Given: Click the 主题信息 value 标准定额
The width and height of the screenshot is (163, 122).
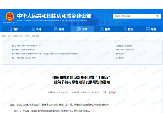Looking at the screenshot, I should pyautogui.click(x=128, y=46).
